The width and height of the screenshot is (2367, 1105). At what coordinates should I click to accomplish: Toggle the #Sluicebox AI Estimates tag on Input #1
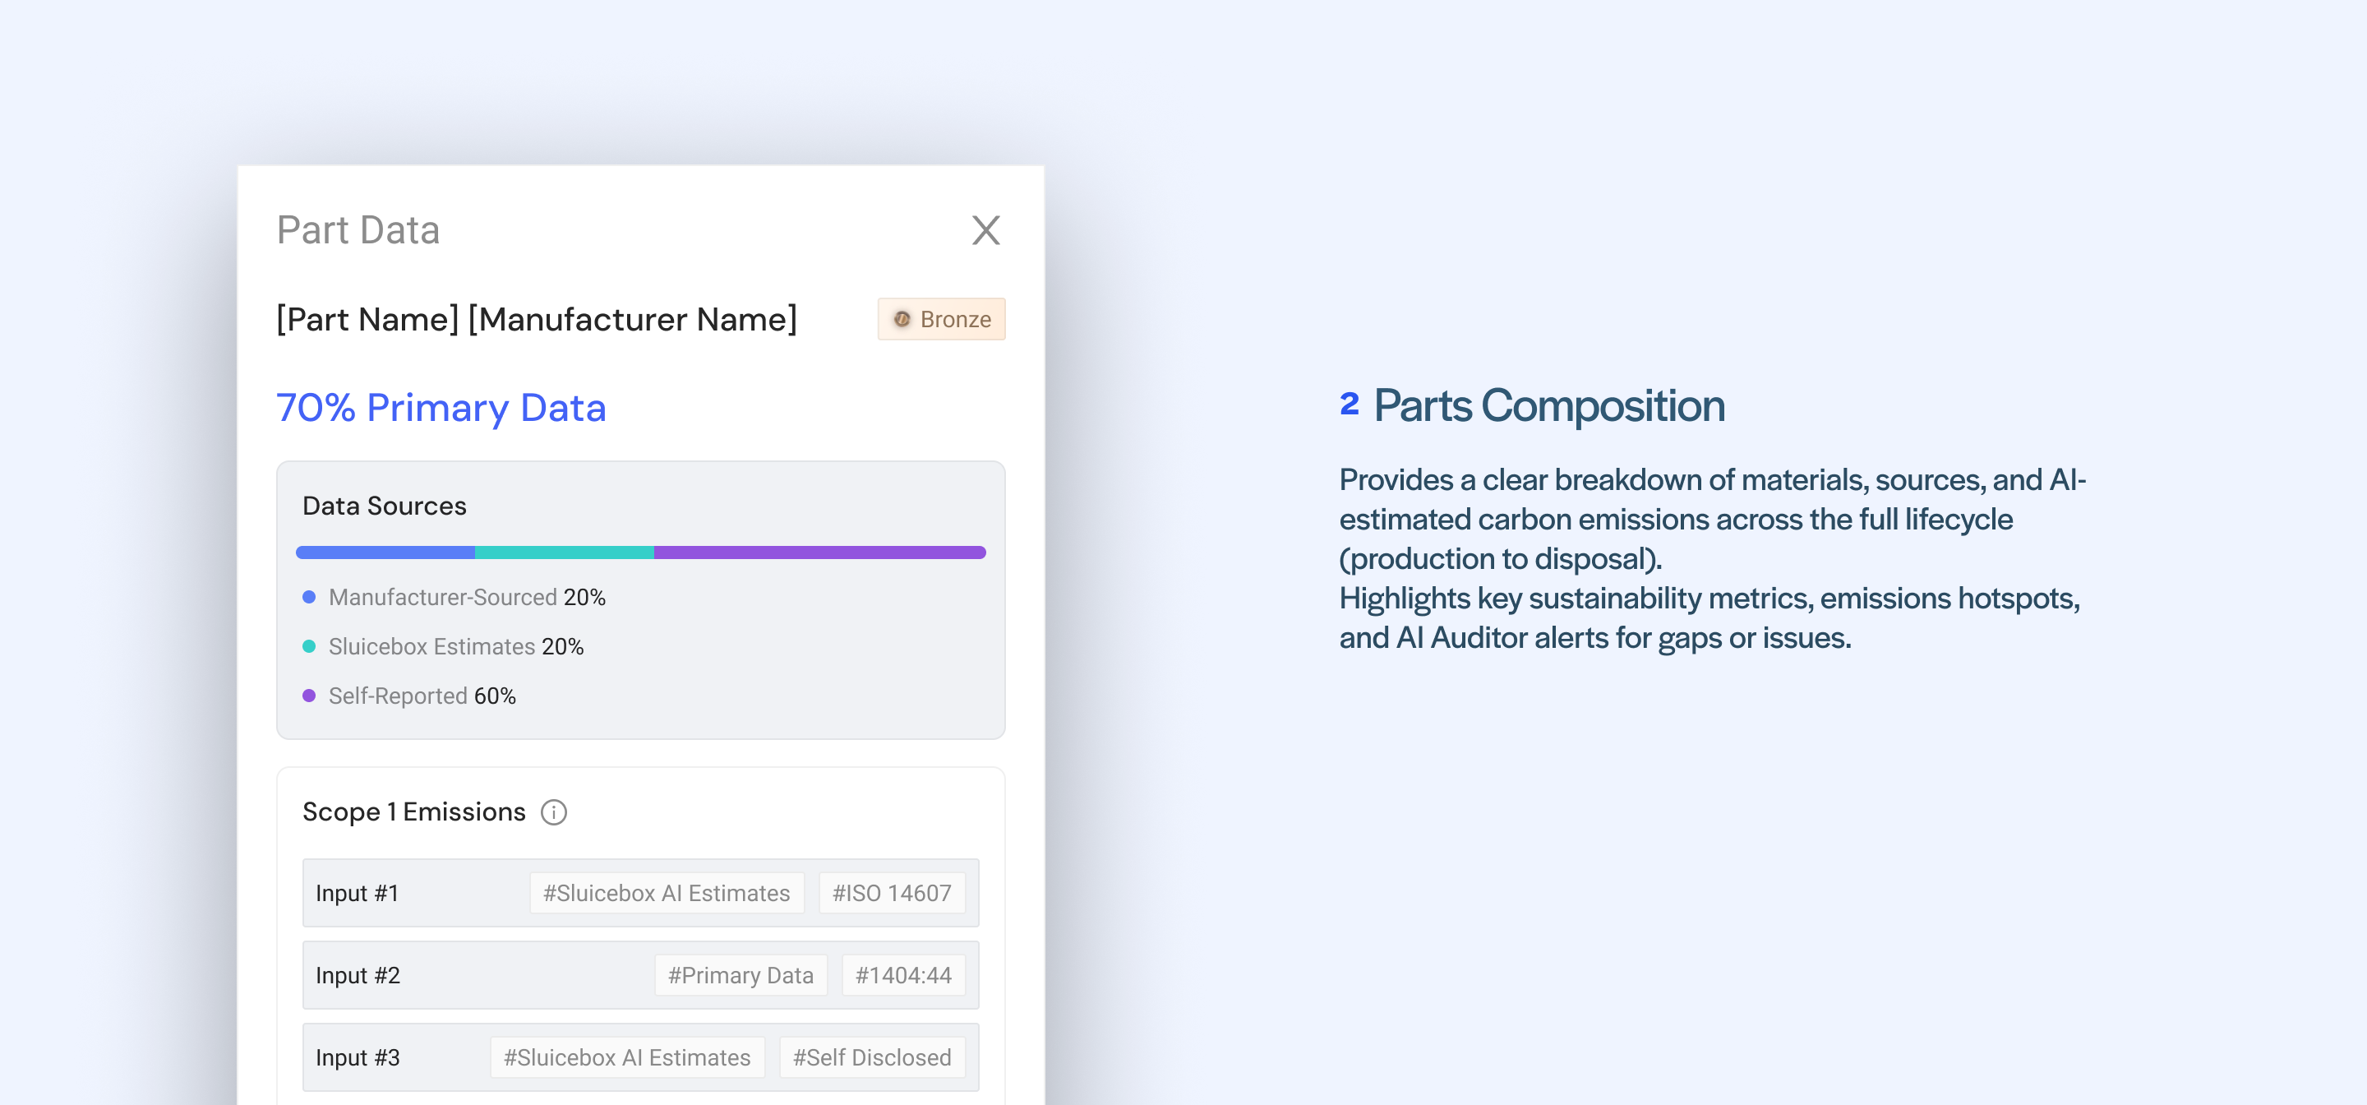coord(667,892)
